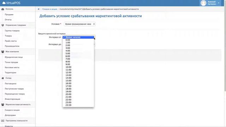Click the Управление товарами section icon
The image size is (226, 127).
(2, 25)
